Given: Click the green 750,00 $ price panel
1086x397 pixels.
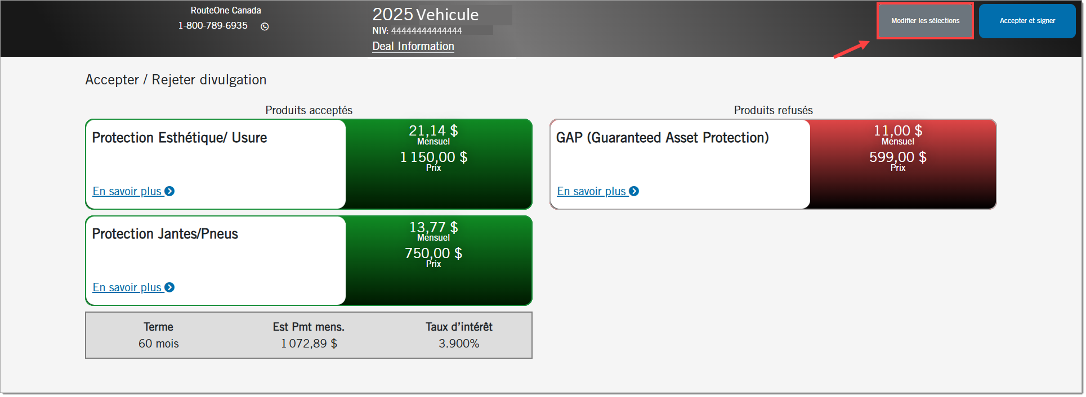Looking at the screenshot, I should pos(439,260).
